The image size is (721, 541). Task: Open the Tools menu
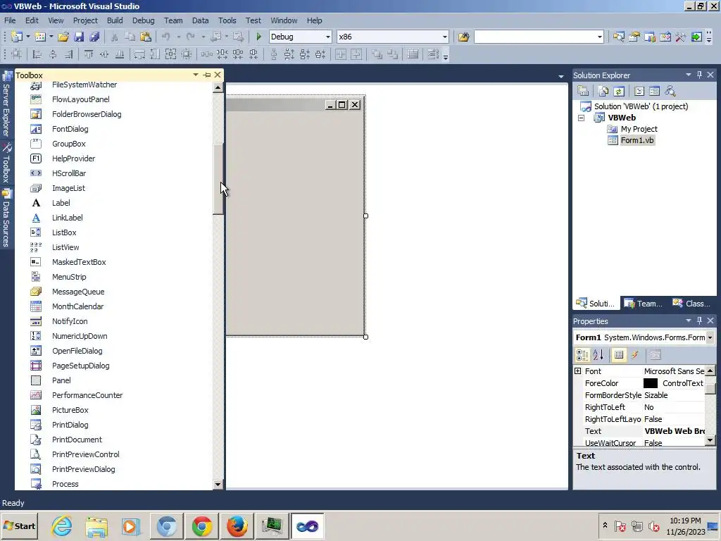227,20
